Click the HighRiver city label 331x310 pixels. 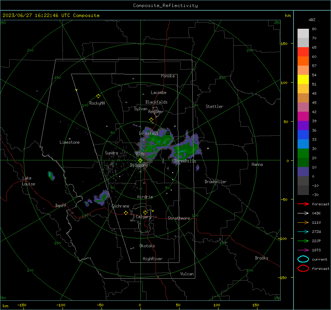153,259
